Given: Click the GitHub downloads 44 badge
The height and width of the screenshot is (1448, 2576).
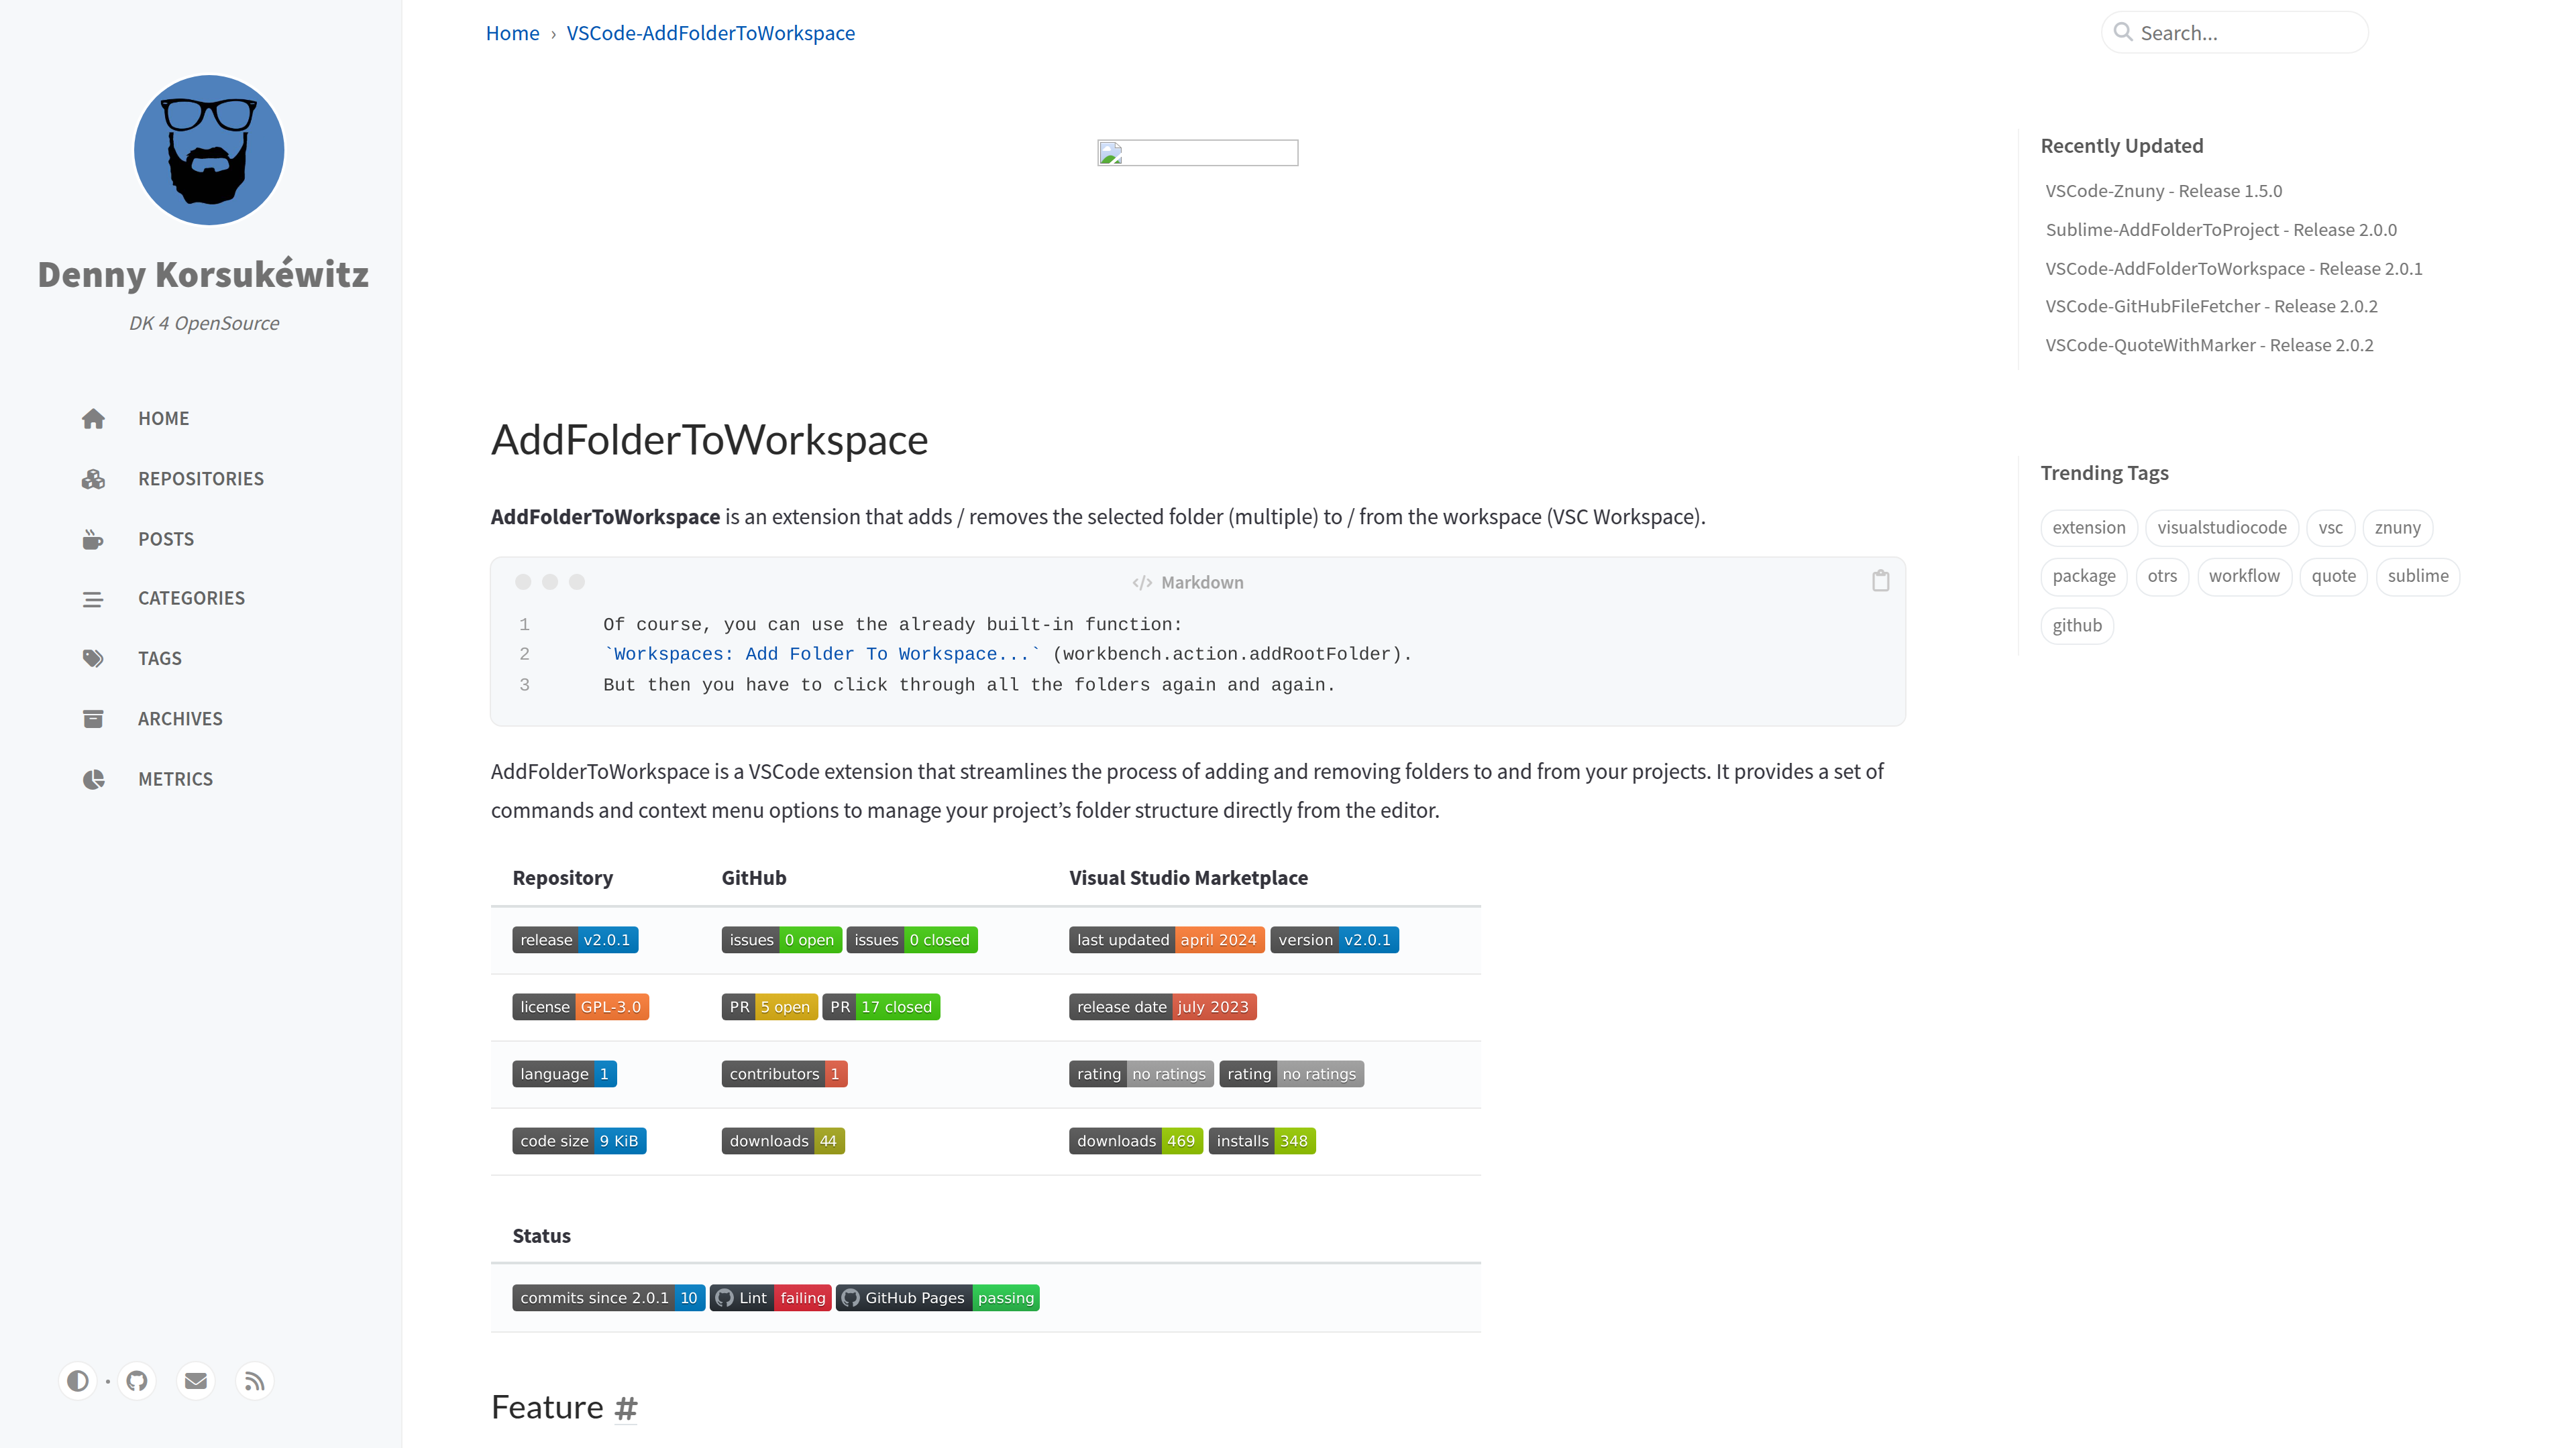Looking at the screenshot, I should point(783,1141).
